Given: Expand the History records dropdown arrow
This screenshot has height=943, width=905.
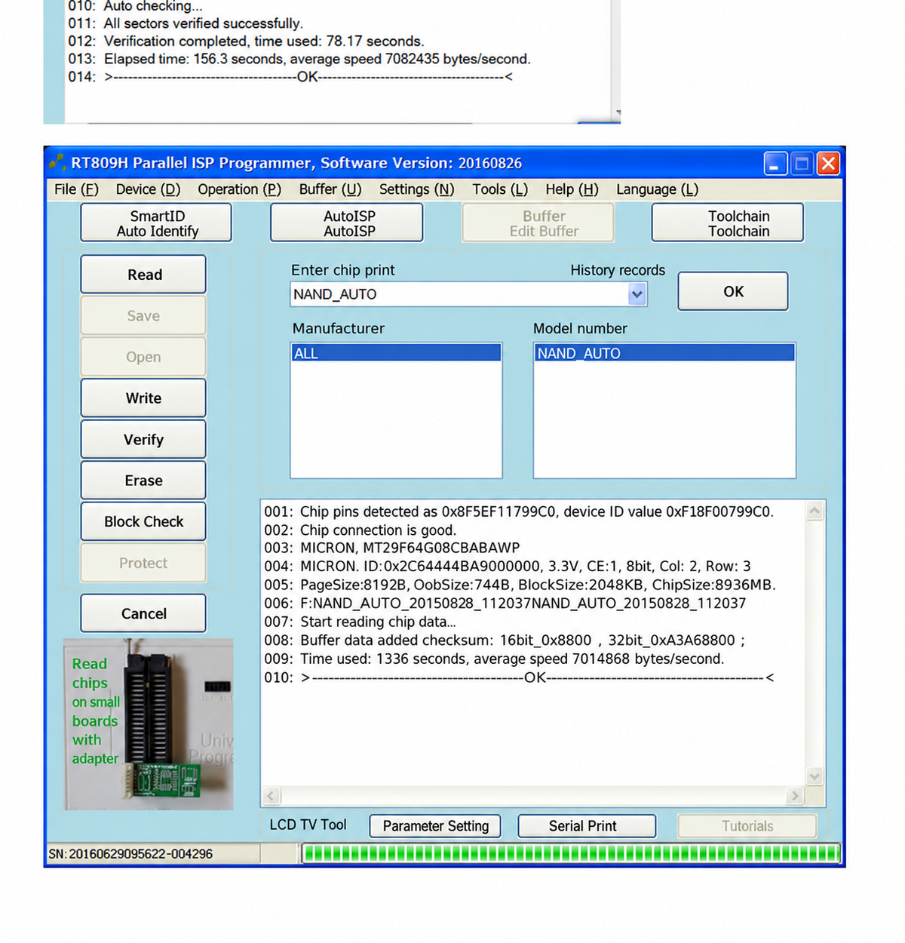Looking at the screenshot, I should coord(637,294).
